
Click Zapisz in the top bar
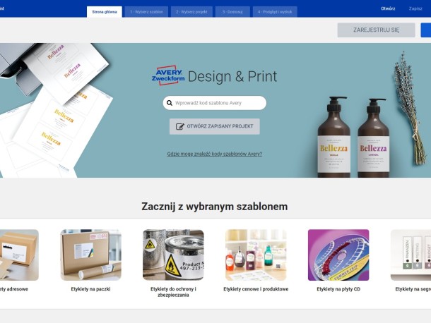click(415, 8)
